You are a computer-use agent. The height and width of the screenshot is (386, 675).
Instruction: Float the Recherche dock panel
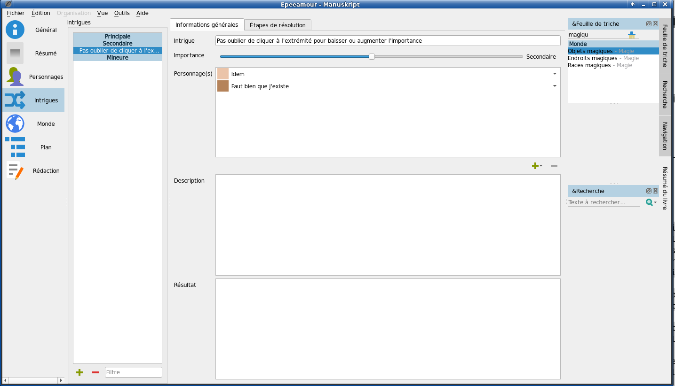pos(649,191)
